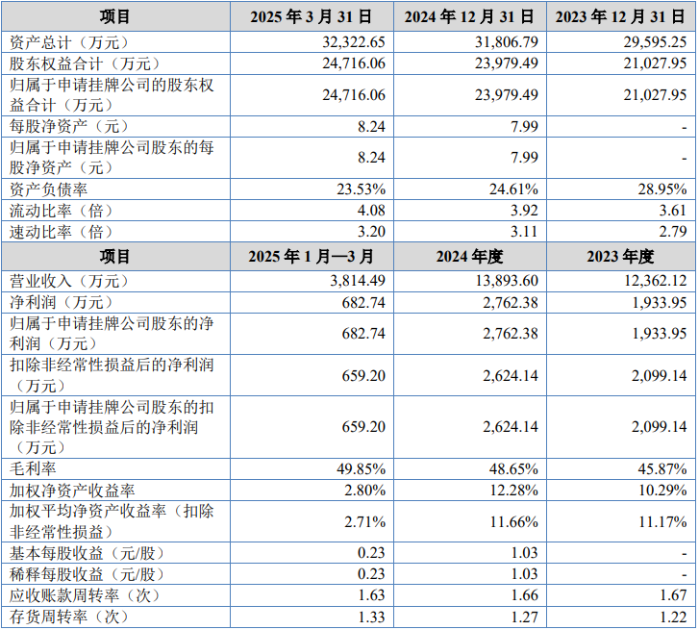Select the value 49.85%

[361, 469]
